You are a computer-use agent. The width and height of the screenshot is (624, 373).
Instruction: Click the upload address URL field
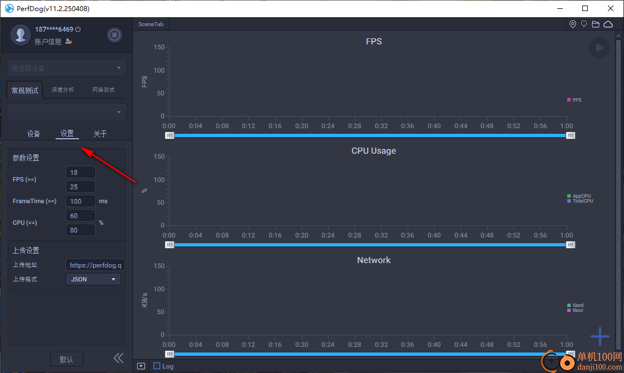pos(95,265)
